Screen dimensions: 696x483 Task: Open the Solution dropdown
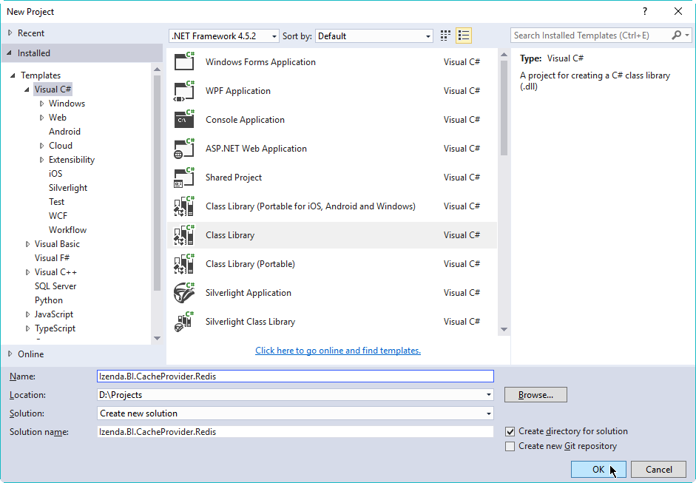click(x=489, y=413)
